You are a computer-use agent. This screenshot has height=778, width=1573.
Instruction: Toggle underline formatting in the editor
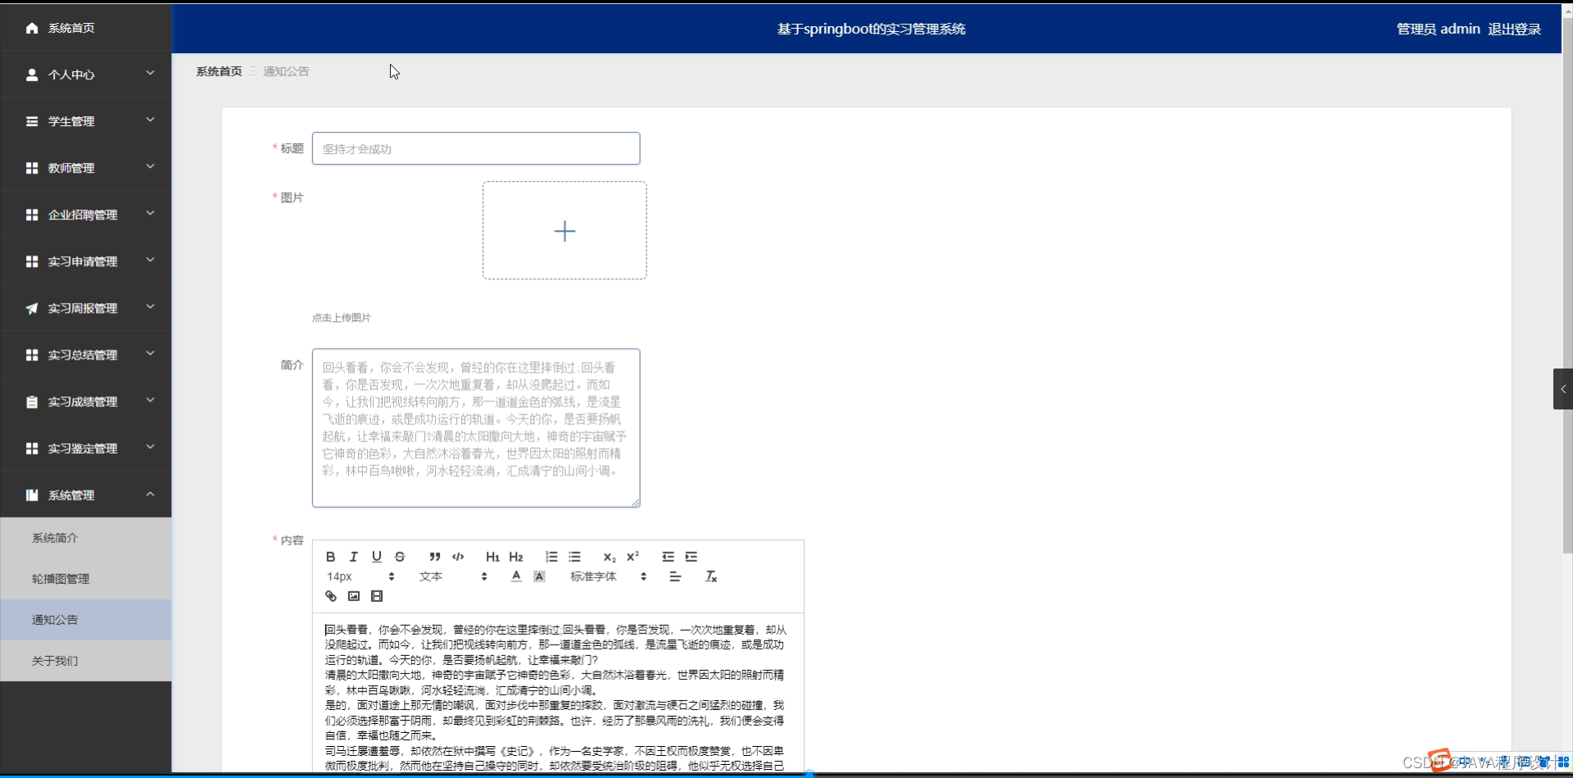pos(377,557)
